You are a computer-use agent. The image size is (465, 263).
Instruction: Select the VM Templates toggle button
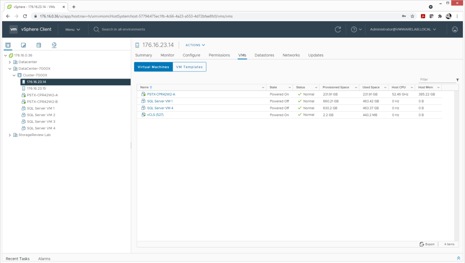coord(189,67)
